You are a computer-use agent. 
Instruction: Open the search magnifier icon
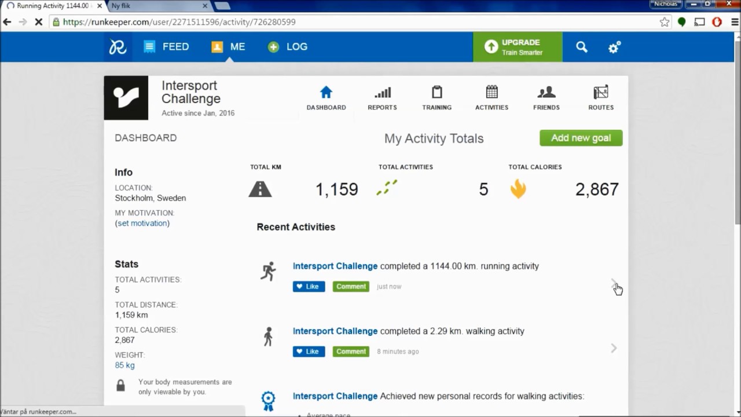pos(582,47)
